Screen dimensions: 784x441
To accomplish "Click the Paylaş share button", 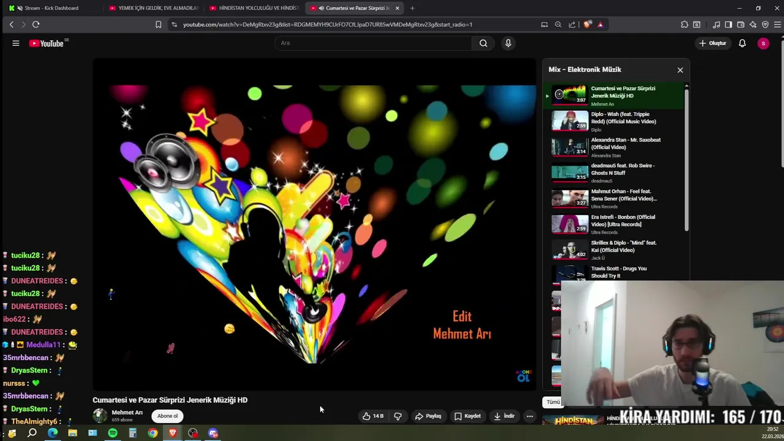I will point(428,416).
